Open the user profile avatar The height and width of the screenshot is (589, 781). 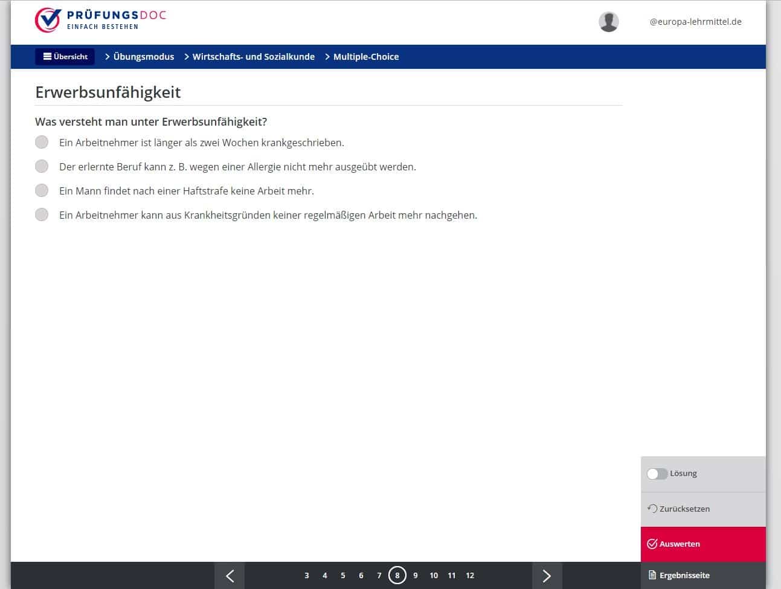(608, 22)
